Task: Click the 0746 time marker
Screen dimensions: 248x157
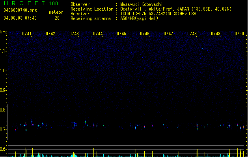Action: pos(145,34)
